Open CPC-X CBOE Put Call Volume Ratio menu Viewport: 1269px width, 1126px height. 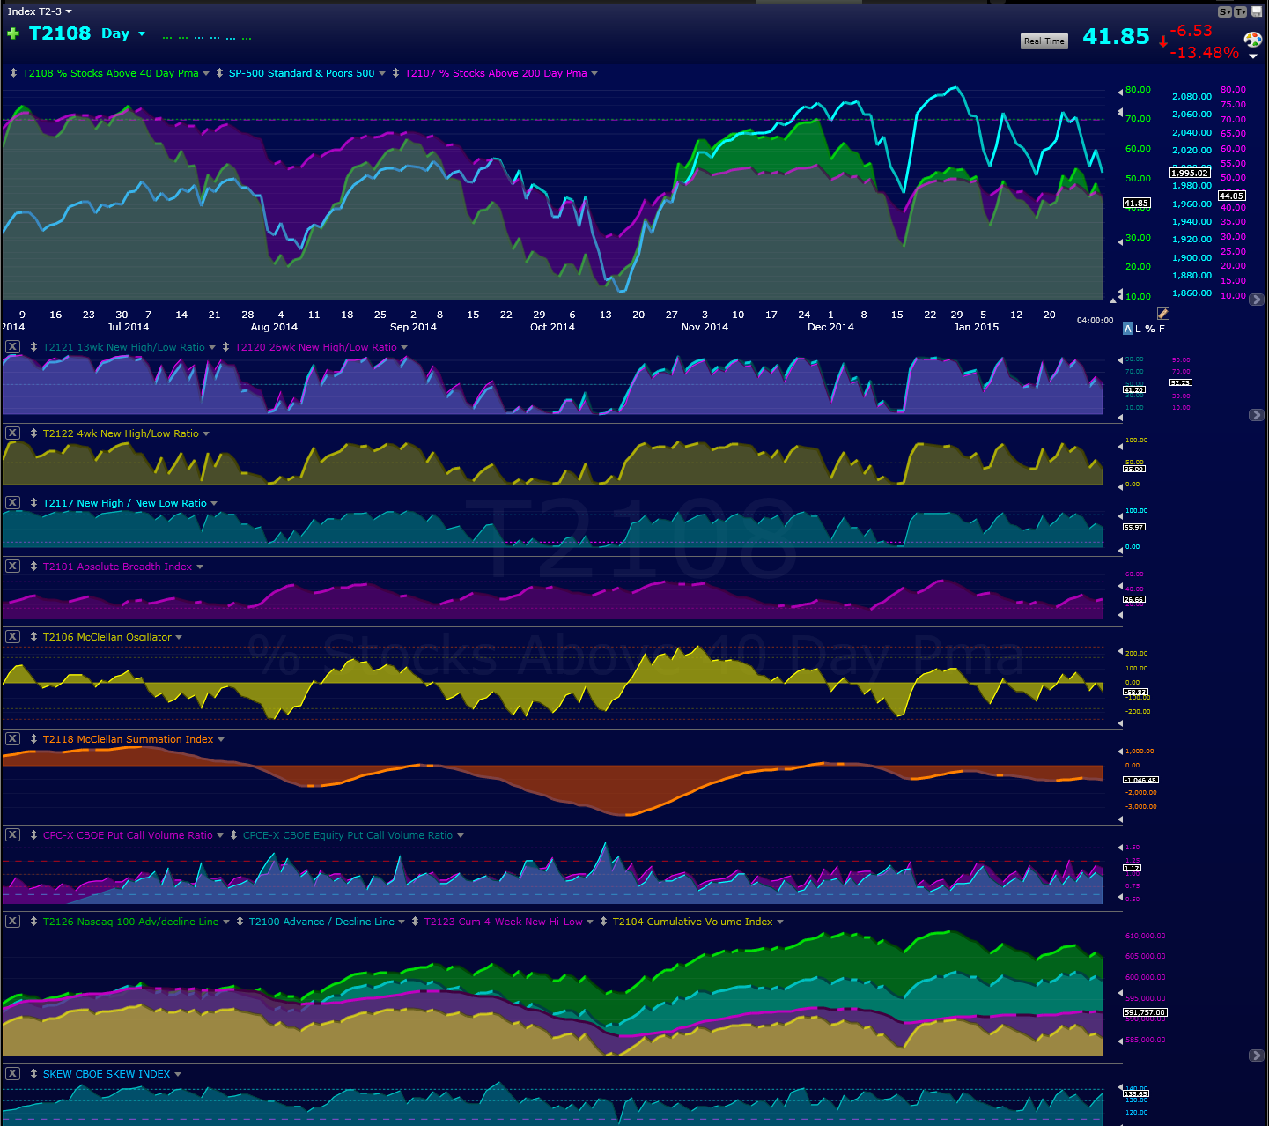[220, 835]
